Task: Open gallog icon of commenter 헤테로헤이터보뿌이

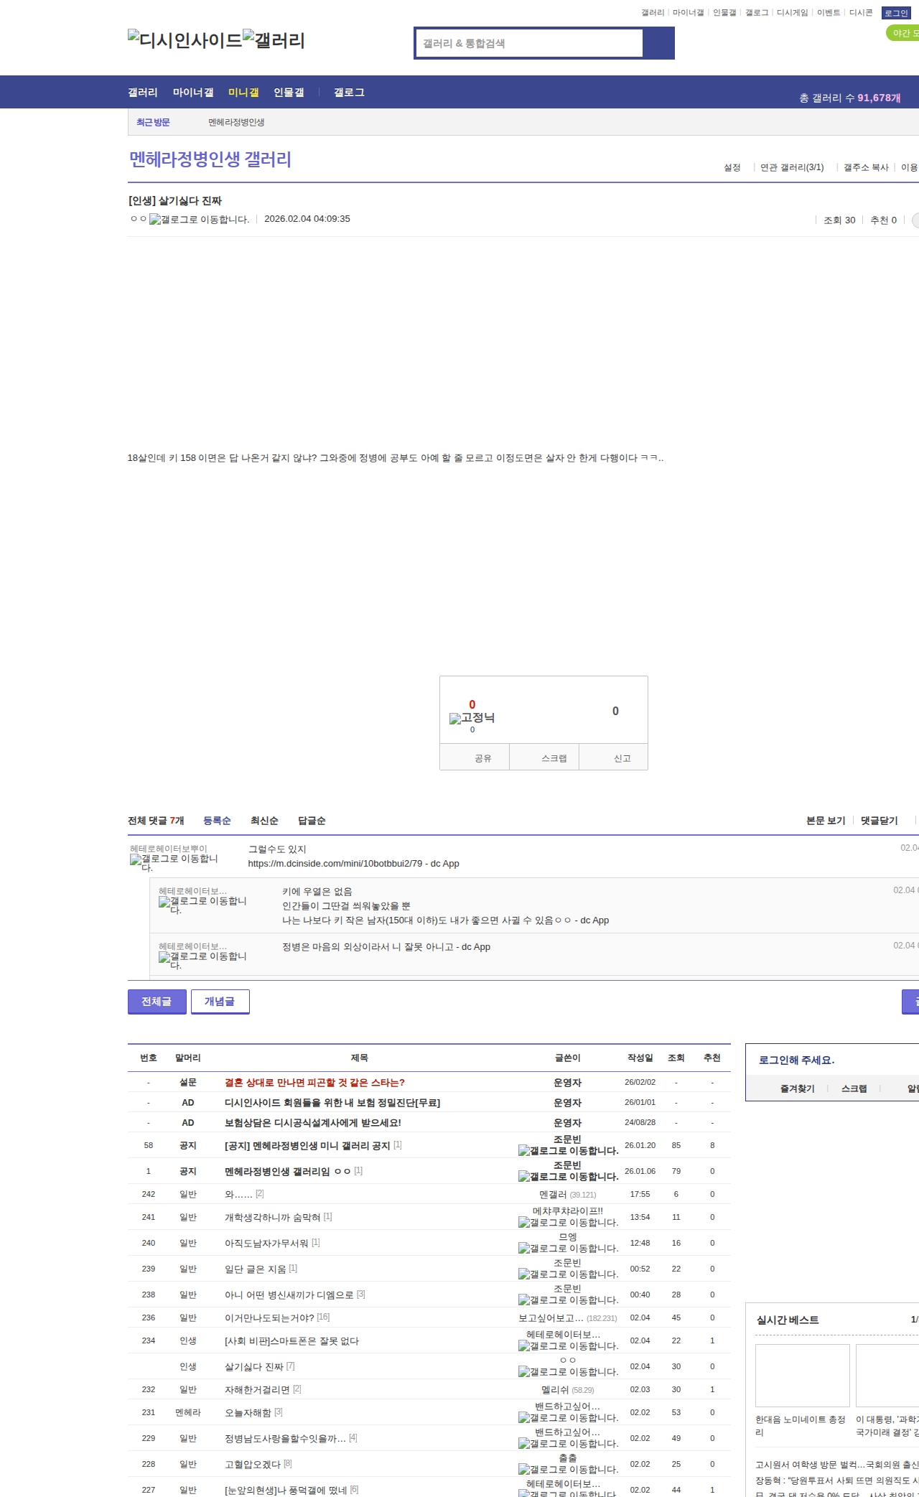Action: coord(174,863)
